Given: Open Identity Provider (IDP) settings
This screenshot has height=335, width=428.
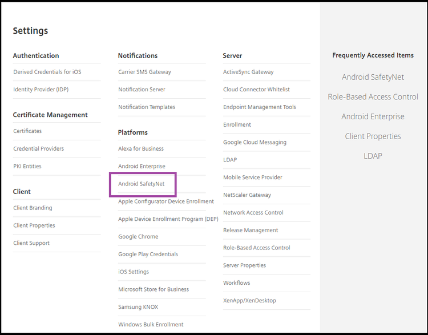Looking at the screenshot, I should pos(41,89).
